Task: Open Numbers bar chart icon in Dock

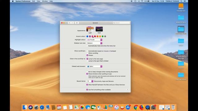Action: [x=105, y=107]
